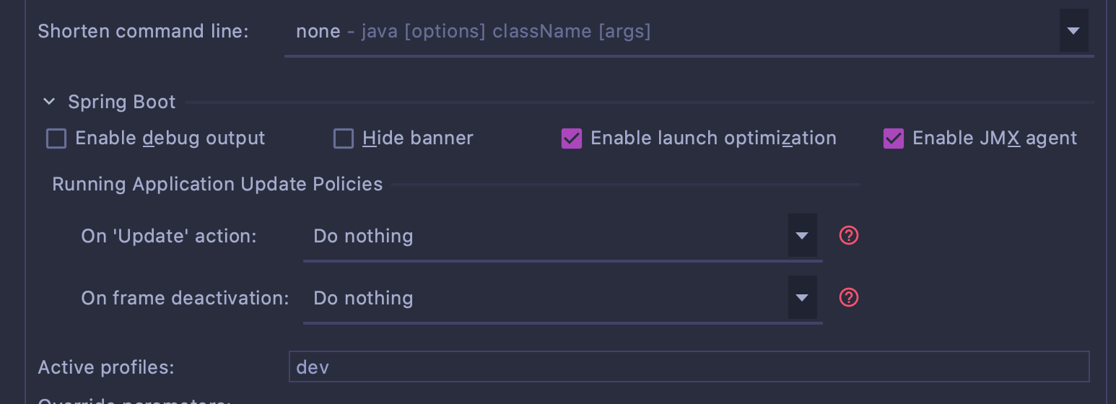This screenshot has width=1116, height=404.
Task: Uncheck Enable JMX agent
Action: point(894,139)
